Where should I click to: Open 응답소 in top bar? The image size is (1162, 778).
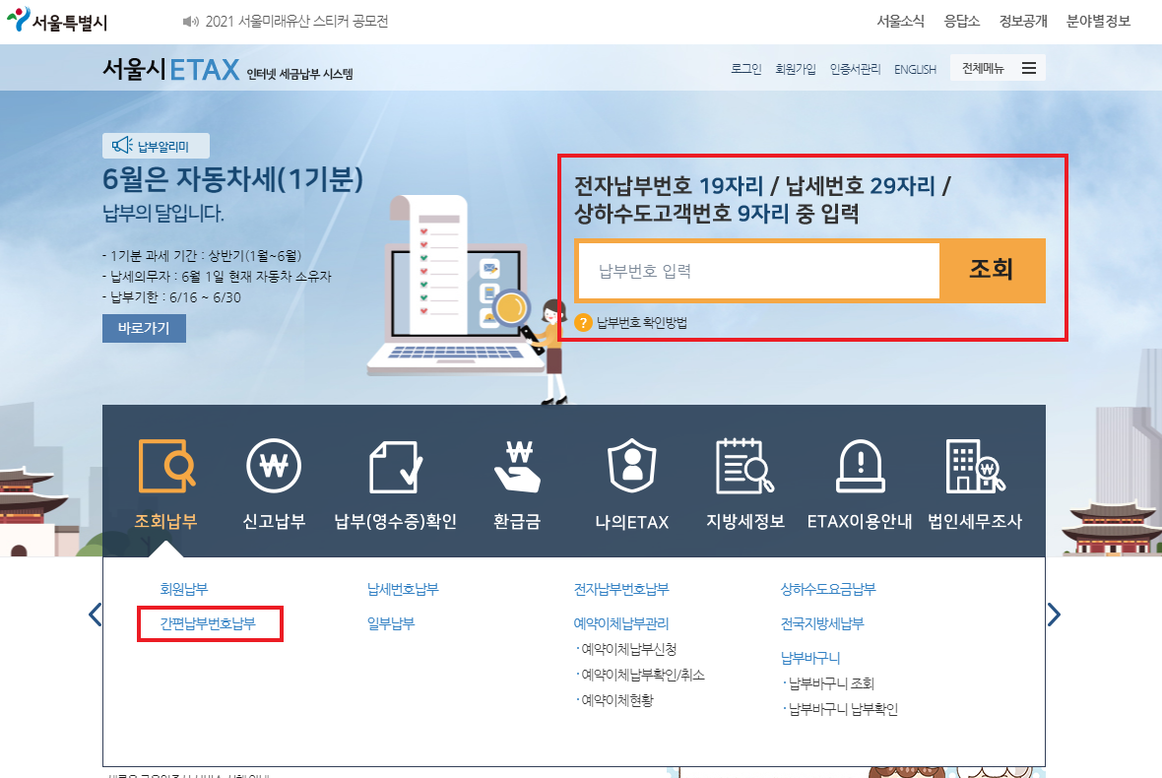pyautogui.click(x=962, y=22)
